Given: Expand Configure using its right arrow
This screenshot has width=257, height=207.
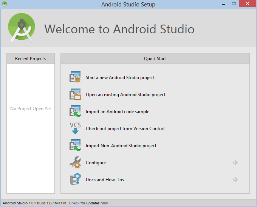Looking at the screenshot, I should pyautogui.click(x=235, y=162).
